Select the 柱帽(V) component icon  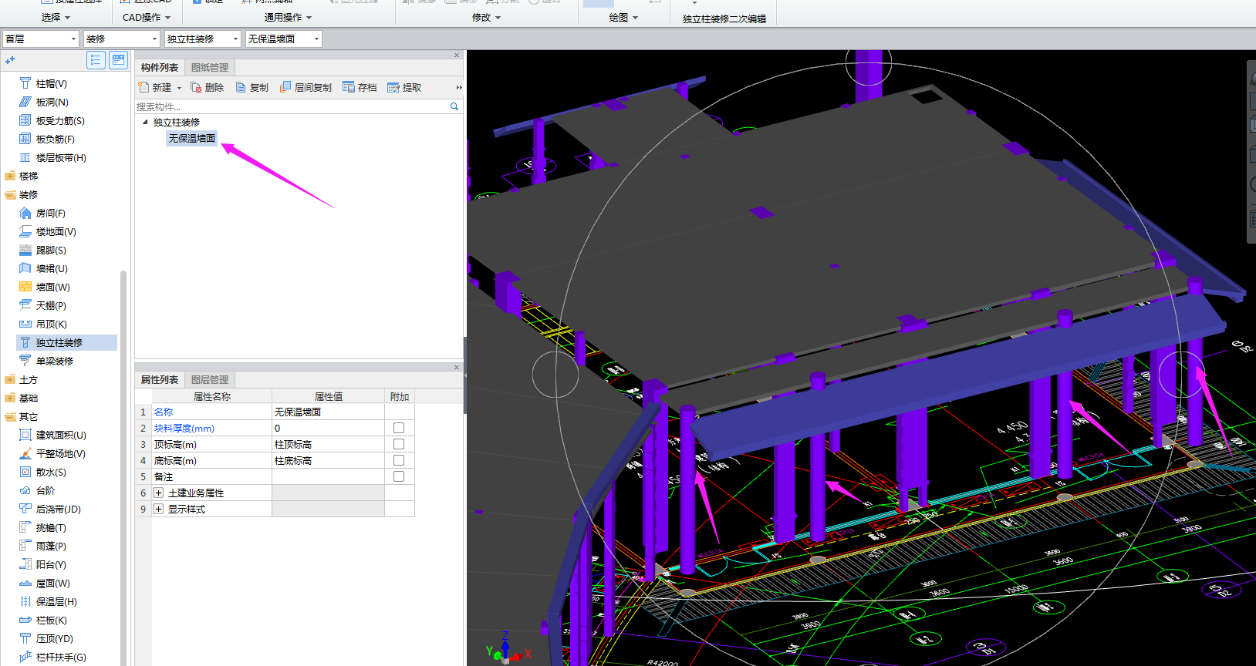(x=25, y=83)
